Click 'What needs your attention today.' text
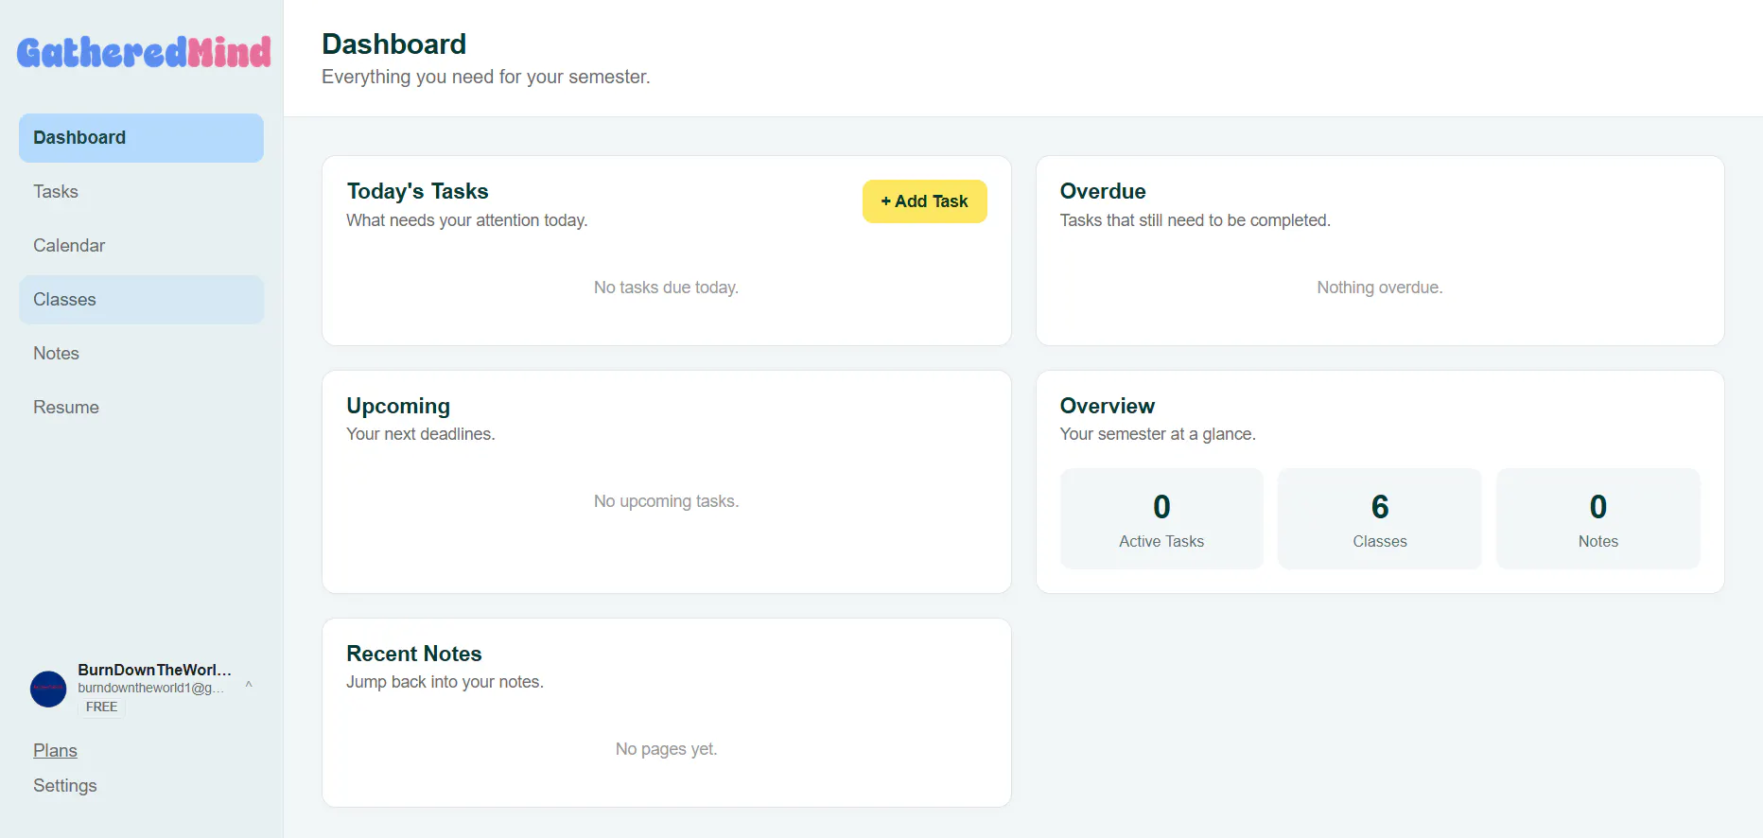This screenshot has height=838, width=1763. point(467,220)
